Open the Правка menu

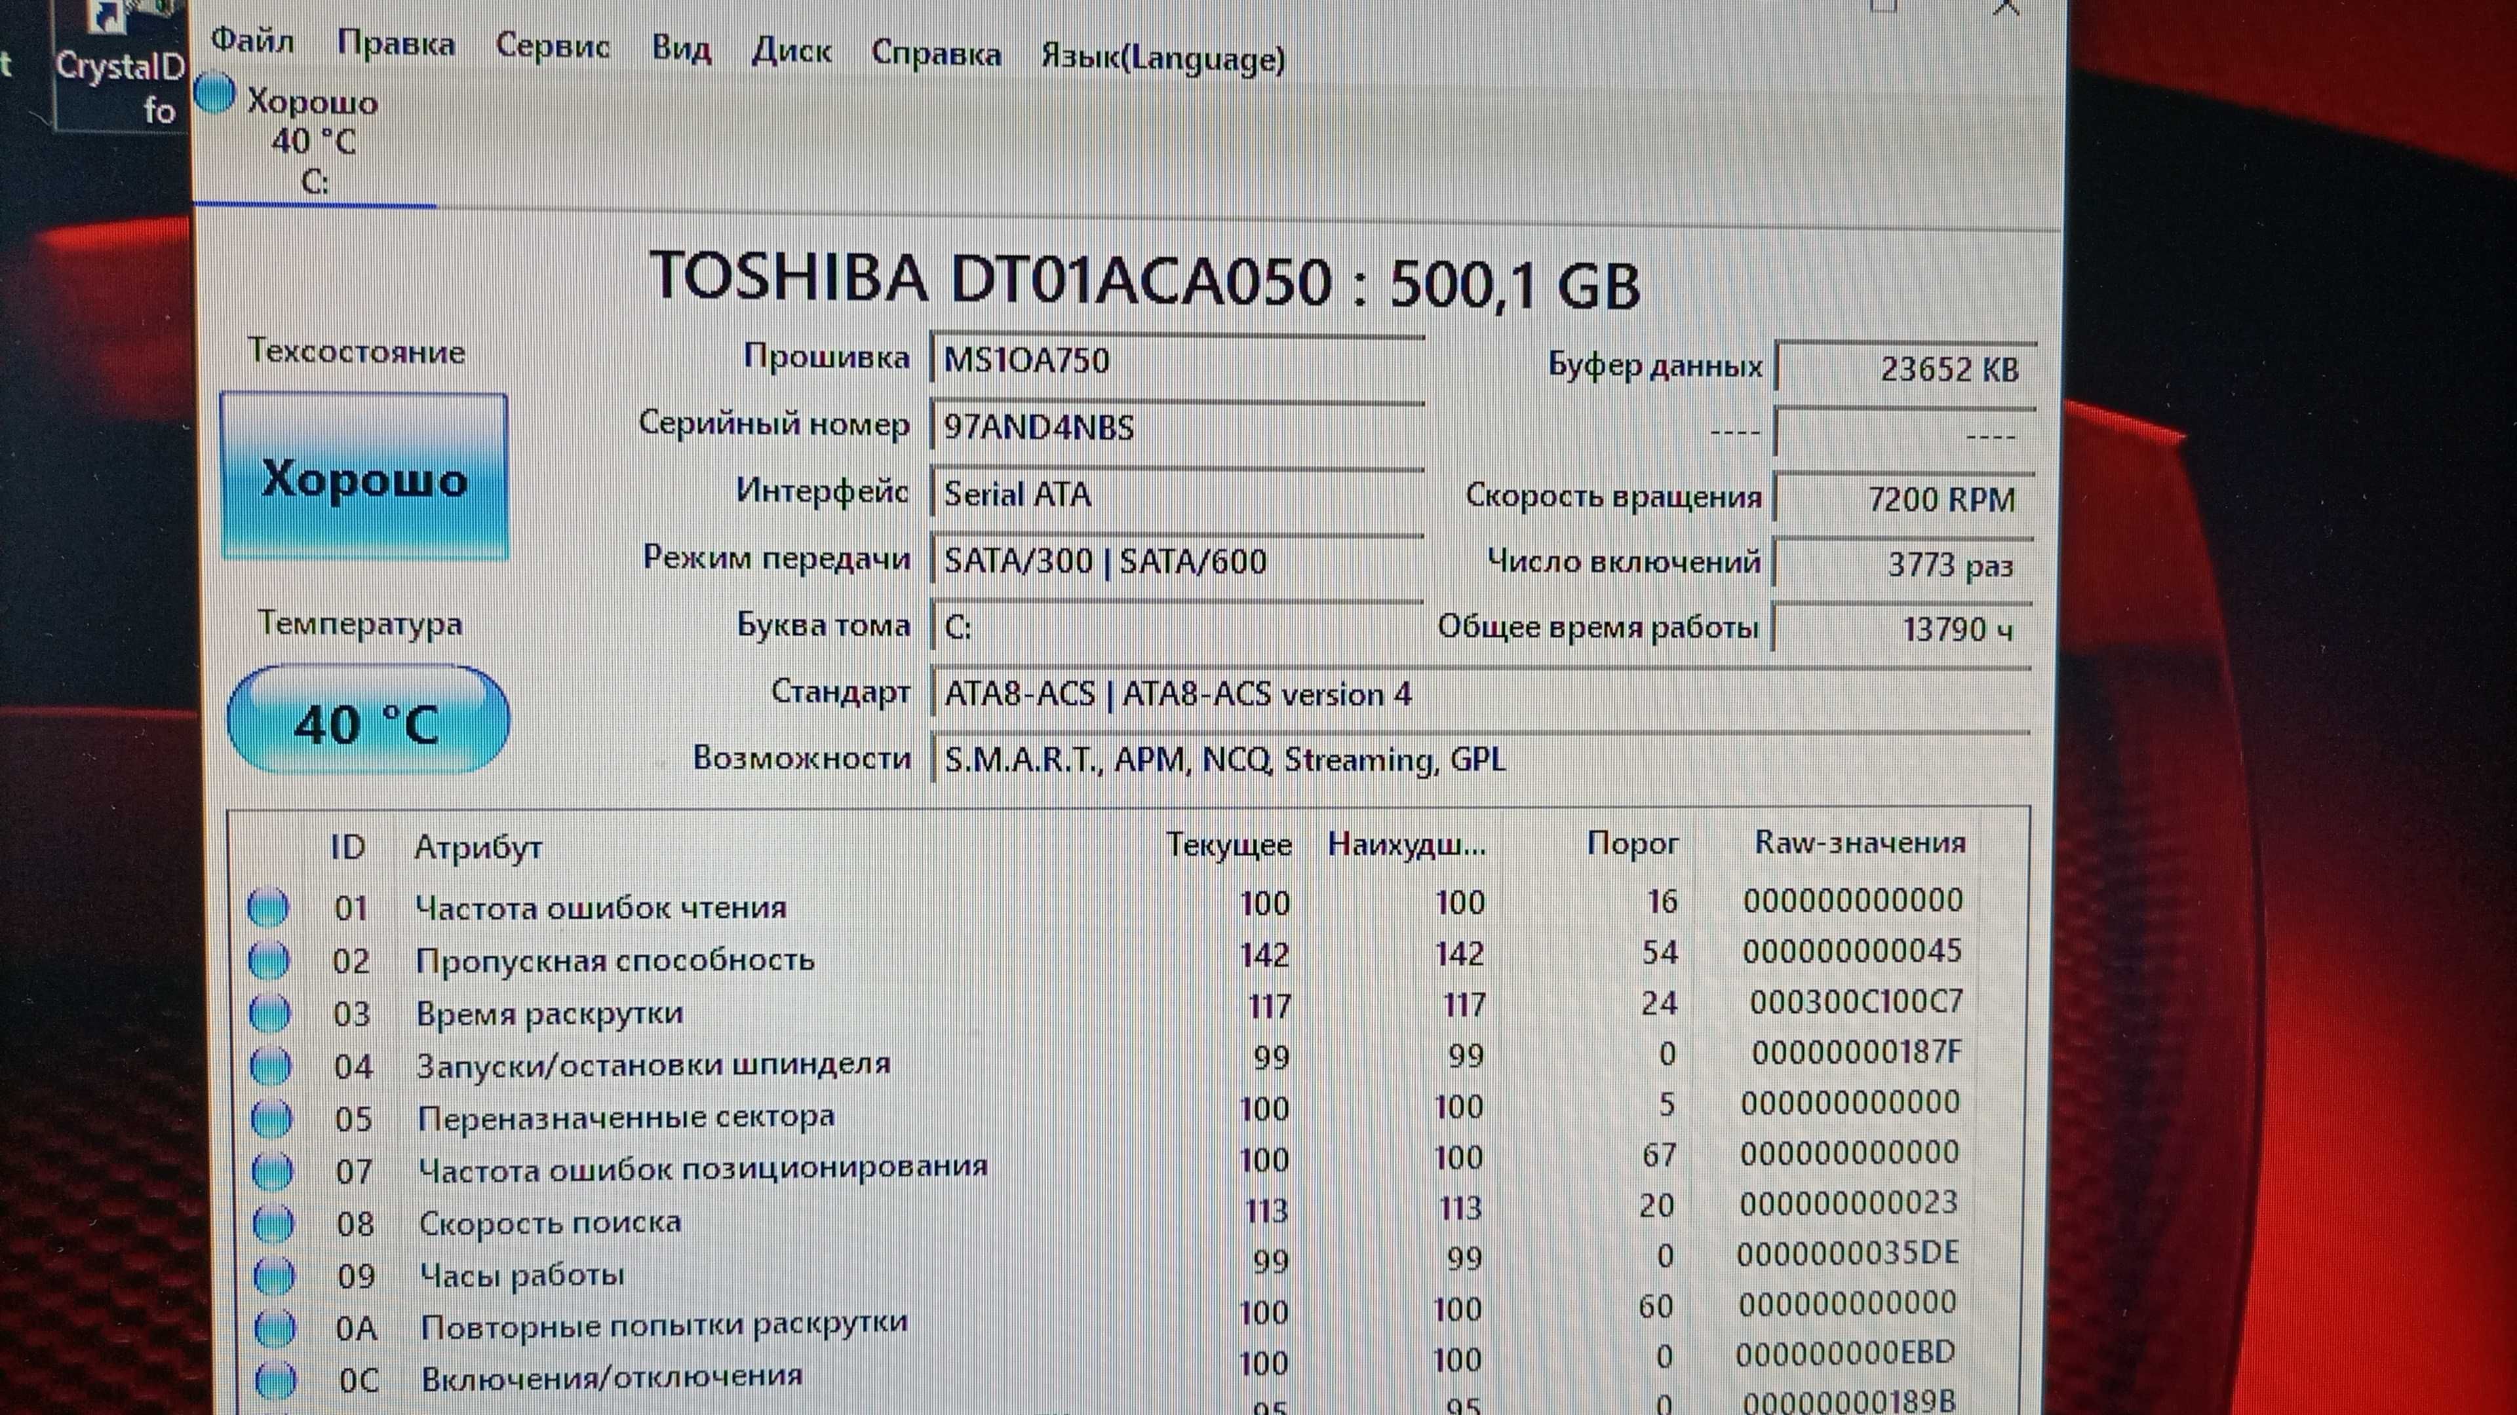pos(396,44)
